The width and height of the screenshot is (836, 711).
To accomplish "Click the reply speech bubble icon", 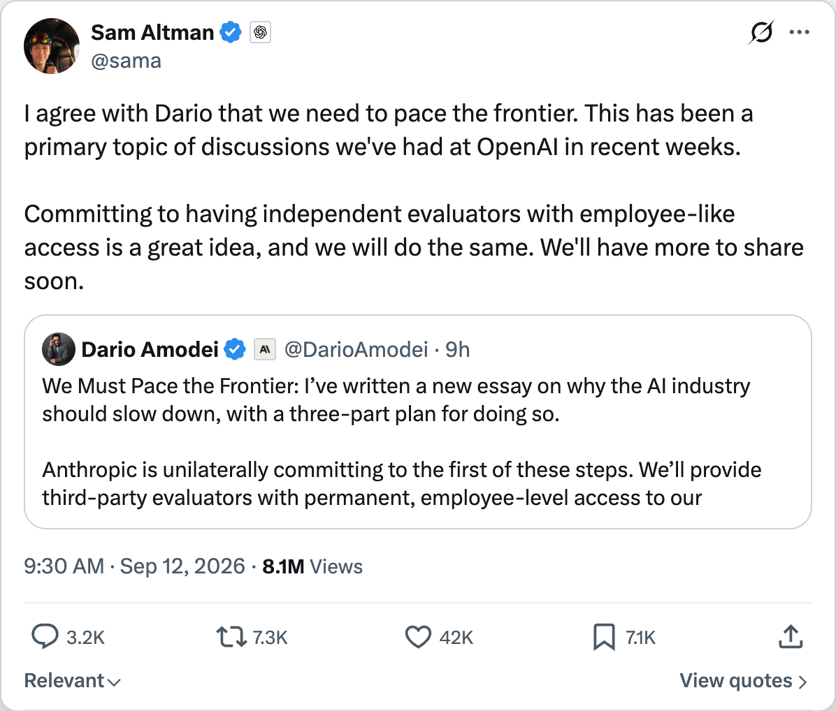I will tap(45, 636).
